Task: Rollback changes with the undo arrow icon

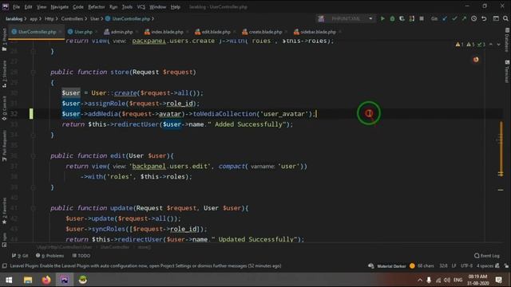Action: pos(484,19)
